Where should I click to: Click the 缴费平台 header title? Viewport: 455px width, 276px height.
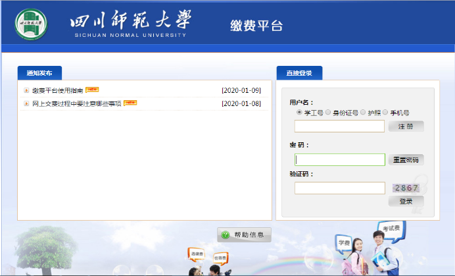[x=256, y=26]
